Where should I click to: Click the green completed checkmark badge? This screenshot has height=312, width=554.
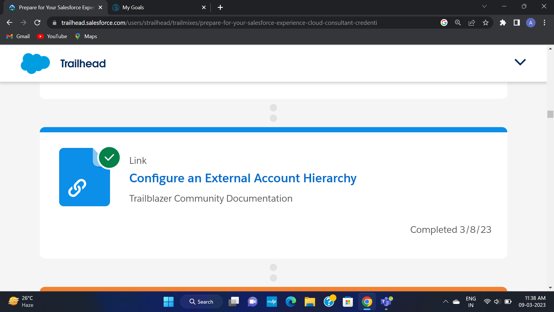click(x=109, y=157)
